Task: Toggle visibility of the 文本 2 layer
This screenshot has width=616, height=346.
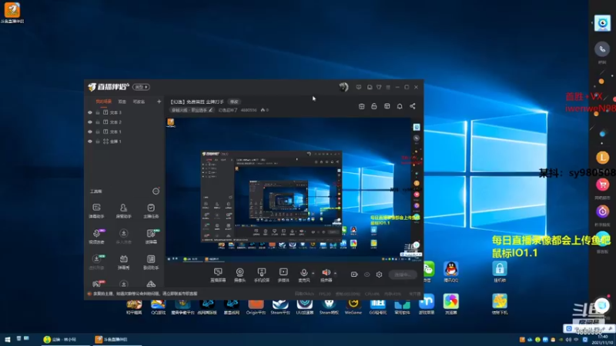Action: click(90, 122)
